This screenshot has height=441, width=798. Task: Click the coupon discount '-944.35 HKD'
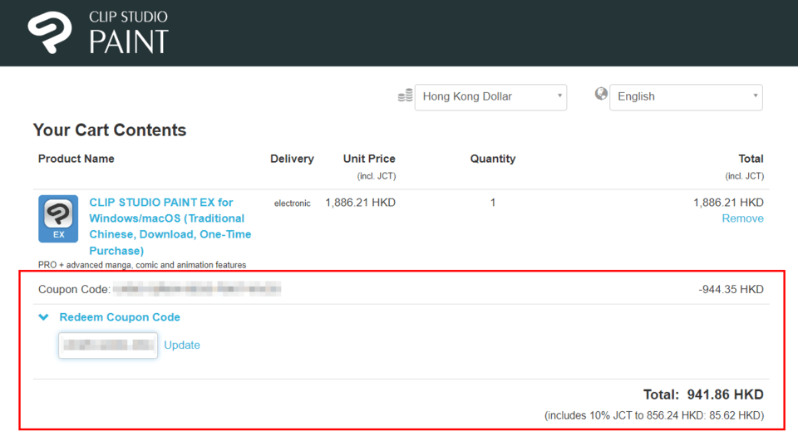pos(731,289)
